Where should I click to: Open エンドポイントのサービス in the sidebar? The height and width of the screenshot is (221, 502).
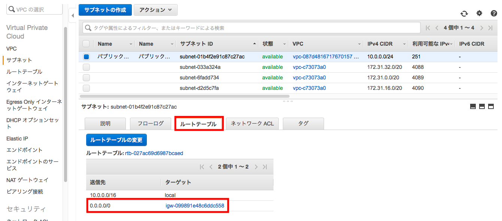(x=33, y=165)
